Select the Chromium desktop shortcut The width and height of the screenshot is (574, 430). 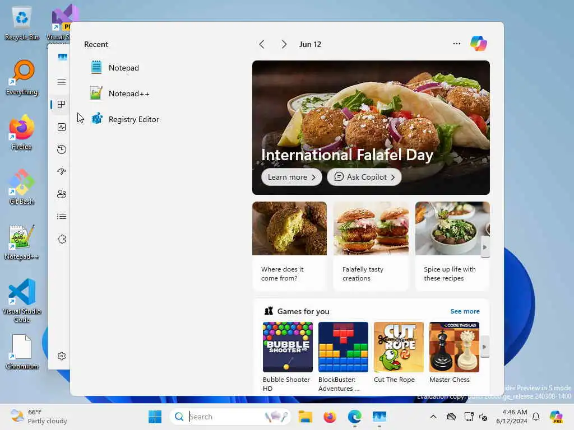pyautogui.click(x=22, y=352)
